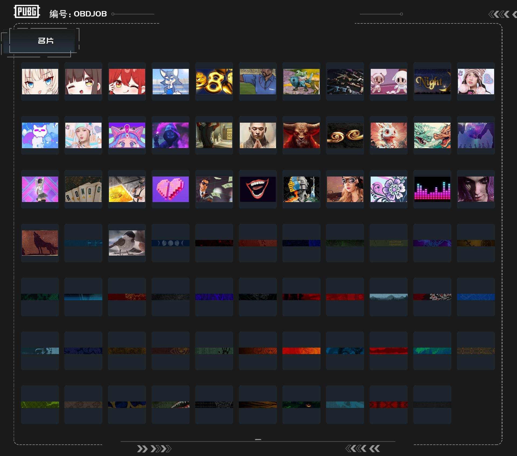Select the moon phases banner card

(x=170, y=243)
